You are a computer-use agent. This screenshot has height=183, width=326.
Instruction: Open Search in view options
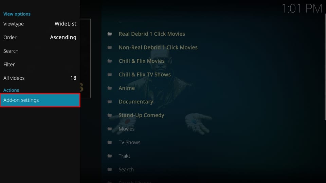coord(40,51)
